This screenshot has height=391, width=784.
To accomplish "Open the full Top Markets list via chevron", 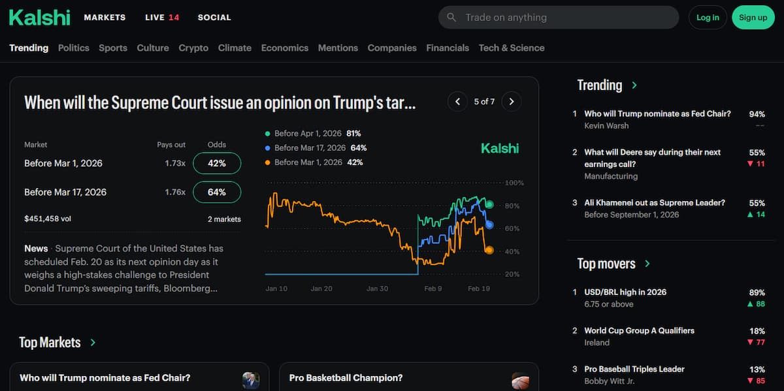I will [92, 342].
